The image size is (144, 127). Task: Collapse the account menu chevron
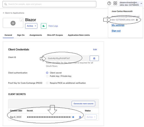point(141,4)
